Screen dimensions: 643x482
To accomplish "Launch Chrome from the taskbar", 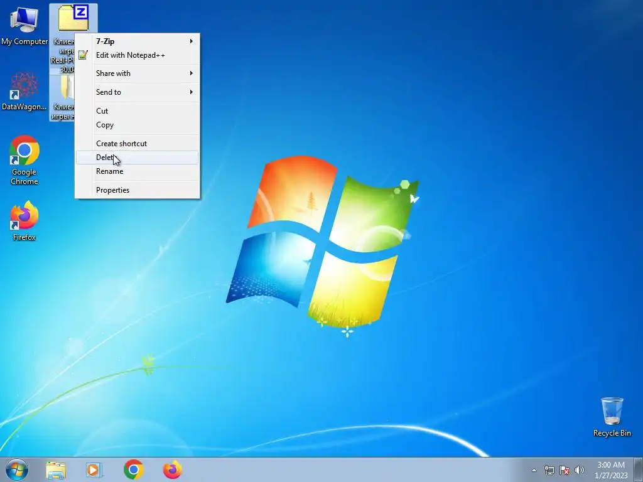I will coord(133,469).
